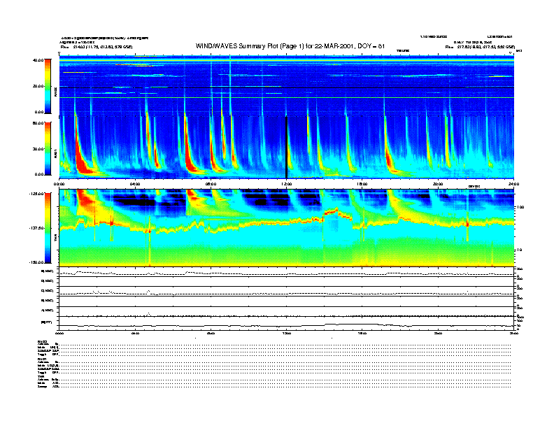Click 12:00 tick label below RAD1 spectrogram
The height and width of the screenshot is (428, 554).
coord(286,184)
